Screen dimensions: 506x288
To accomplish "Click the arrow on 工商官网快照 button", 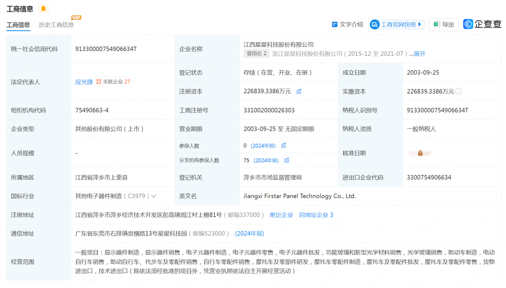I will pos(419,24).
